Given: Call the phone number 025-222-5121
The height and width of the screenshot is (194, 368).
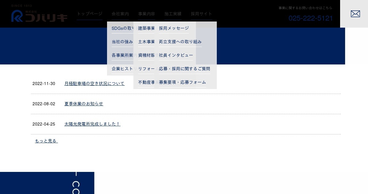Looking at the screenshot, I should tap(311, 18).
